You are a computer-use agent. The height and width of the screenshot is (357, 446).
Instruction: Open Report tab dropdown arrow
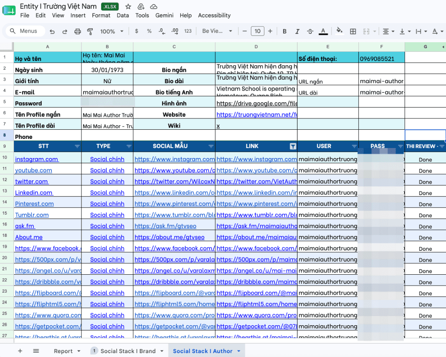pyautogui.click(x=79, y=351)
